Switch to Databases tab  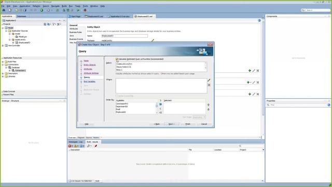pyautogui.click(x=21, y=16)
